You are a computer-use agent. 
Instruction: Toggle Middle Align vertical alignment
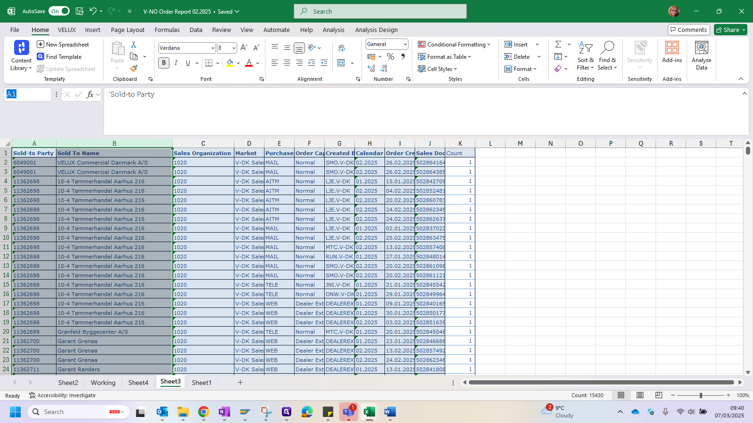287,47
